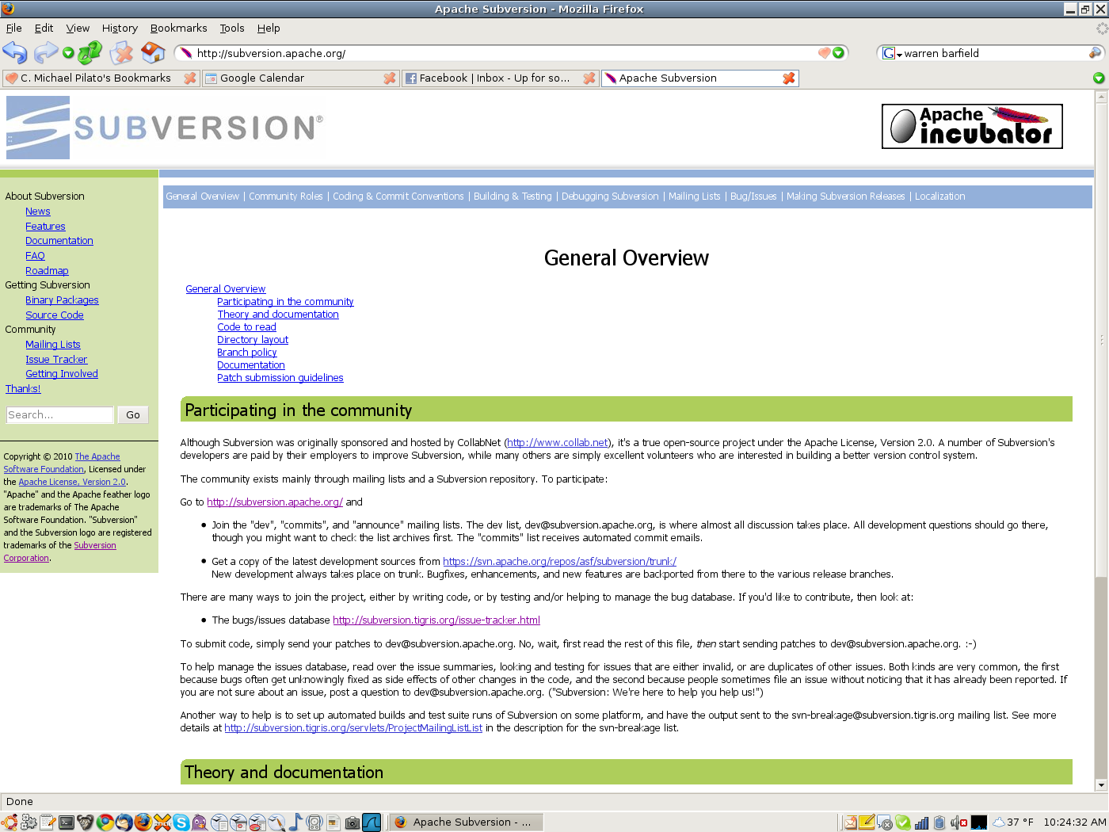Open Community Roles in the top nav bar
1109x832 pixels.
tap(286, 197)
